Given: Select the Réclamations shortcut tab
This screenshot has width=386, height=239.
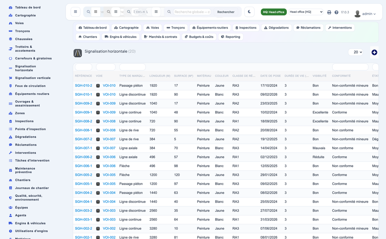Looking at the screenshot, I should 308,28.
